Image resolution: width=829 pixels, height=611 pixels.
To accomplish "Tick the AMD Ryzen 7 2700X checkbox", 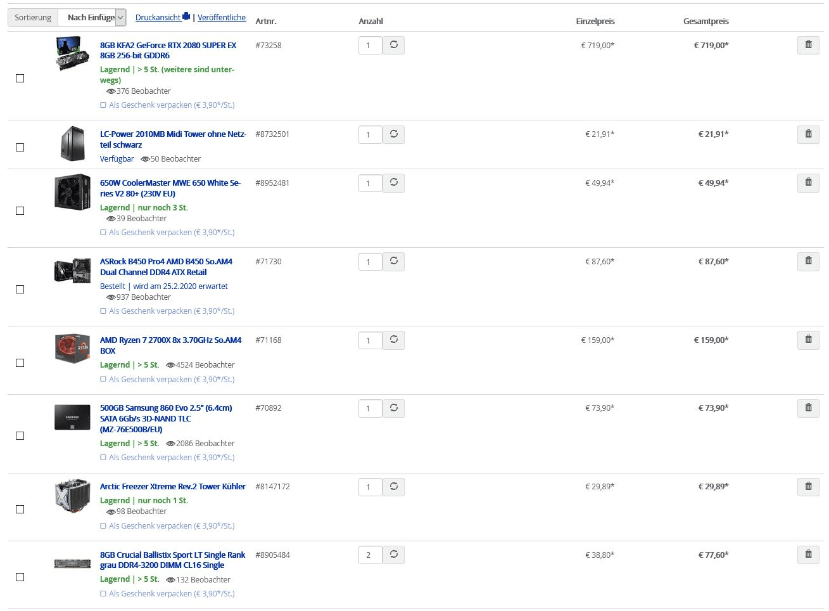I will (x=20, y=363).
